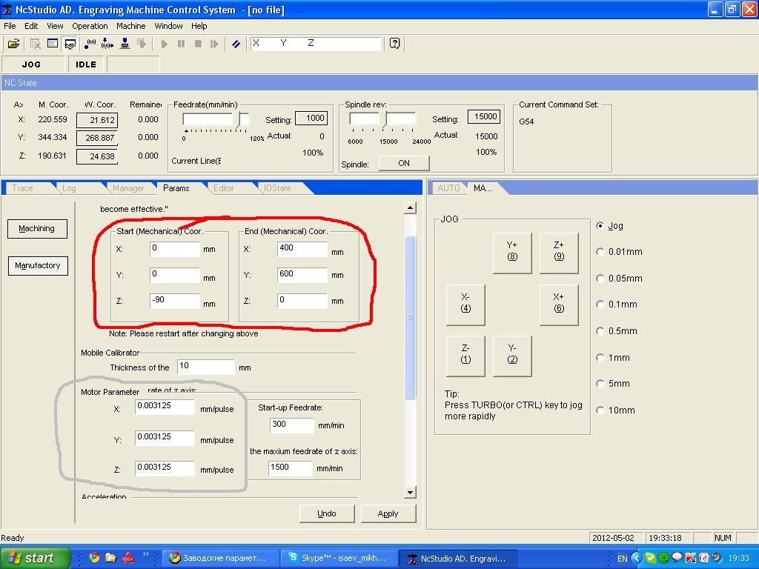Choose the 1mm jog step option
Image resolution: width=759 pixels, height=569 pixels.
[x=600, y=358]
